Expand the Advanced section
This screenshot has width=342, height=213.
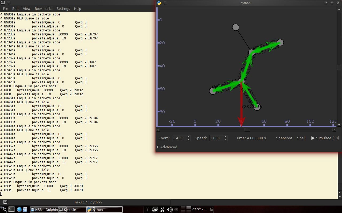167,147
